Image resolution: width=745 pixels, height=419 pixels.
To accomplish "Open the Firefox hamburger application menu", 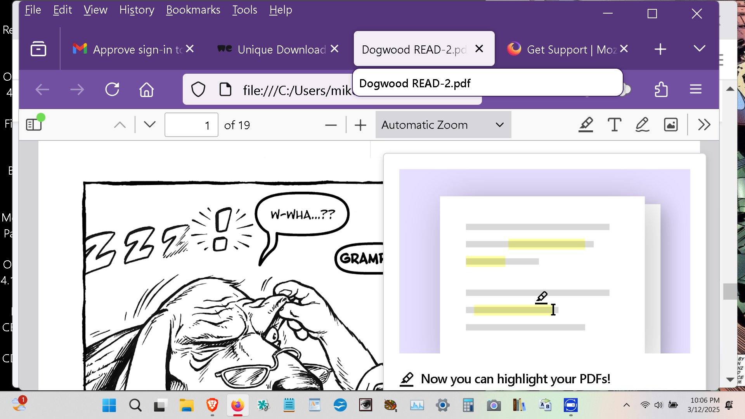I will pos(696,90).
